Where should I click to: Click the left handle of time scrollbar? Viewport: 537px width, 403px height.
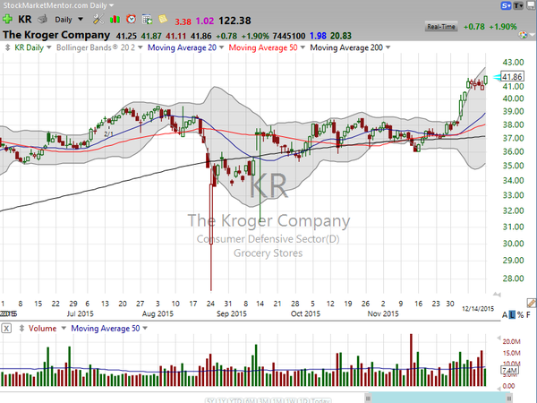tap(368, 399)
